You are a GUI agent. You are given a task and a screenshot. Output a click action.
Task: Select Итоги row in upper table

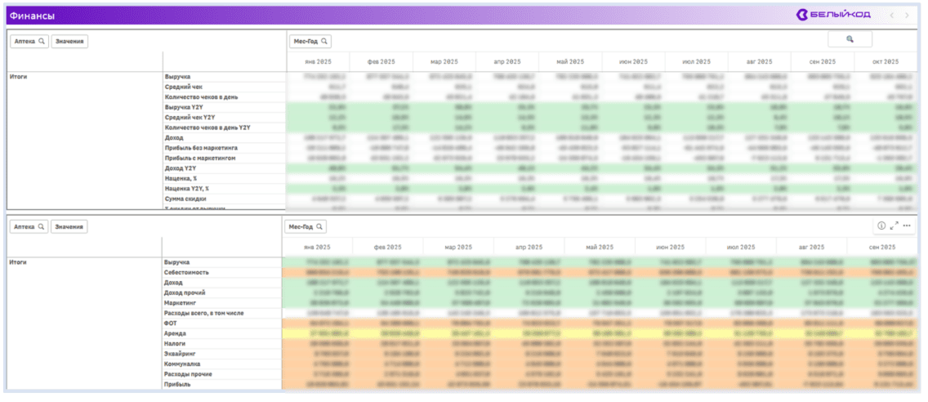click(x=20, y=77)
